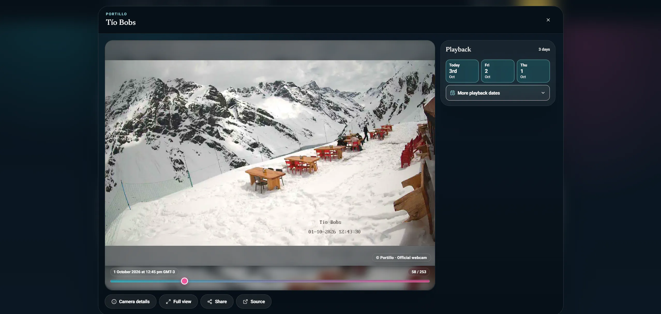Close the Tío Bobs camera dialog

548,20
